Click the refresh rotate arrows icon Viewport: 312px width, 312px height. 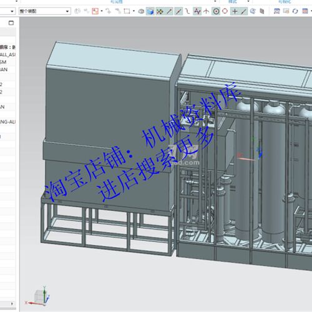tap(295, 11)
